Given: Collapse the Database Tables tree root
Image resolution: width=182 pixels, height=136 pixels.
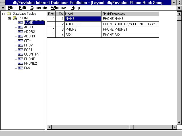Looking at the screenshot, I should tap(3, 14).
